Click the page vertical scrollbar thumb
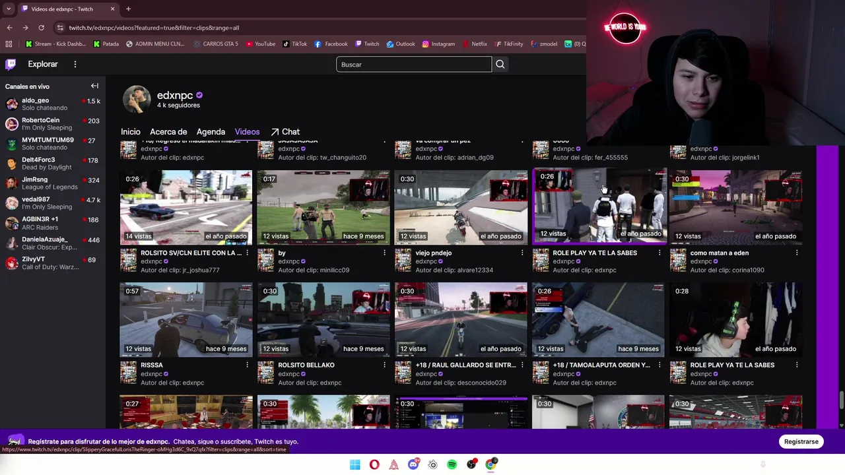This screenshot has height=475, width=845. coord(841,400)
